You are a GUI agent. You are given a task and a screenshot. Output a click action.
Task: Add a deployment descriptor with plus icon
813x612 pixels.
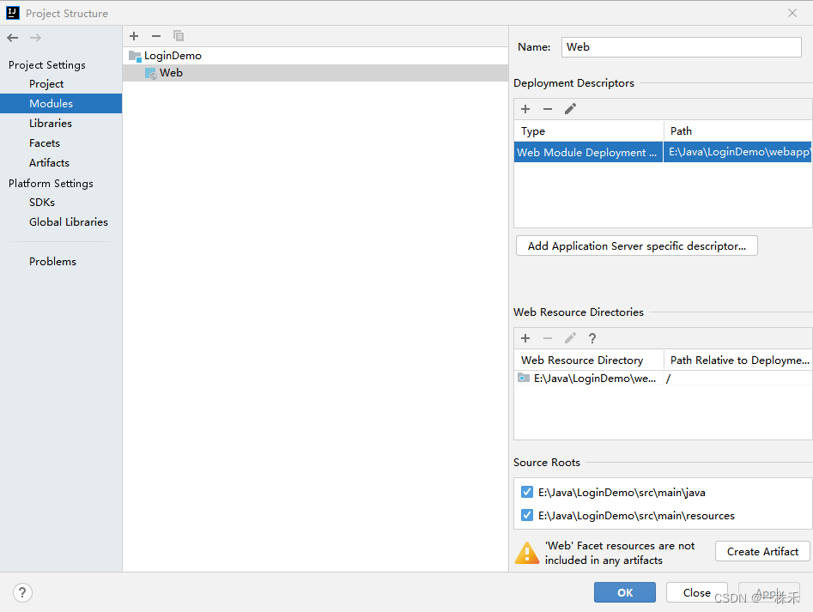525,109
